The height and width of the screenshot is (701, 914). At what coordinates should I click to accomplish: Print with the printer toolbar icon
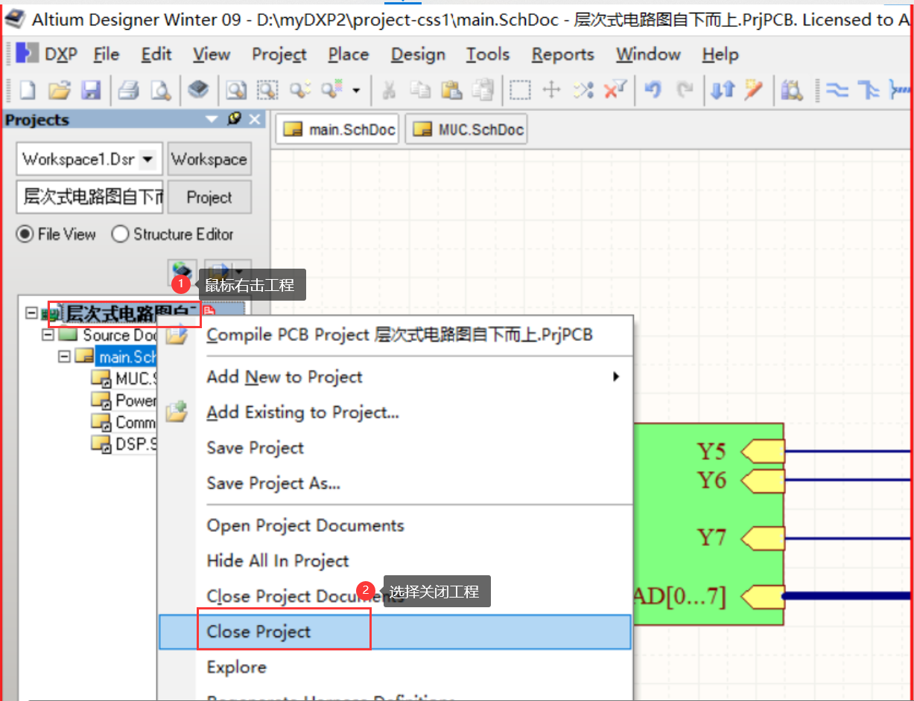tap(129, 90)
